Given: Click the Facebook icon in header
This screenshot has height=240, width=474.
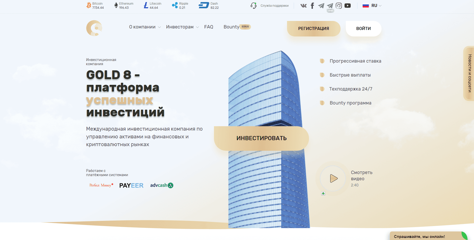Looking at the screenshot, I should click(312, 6).
